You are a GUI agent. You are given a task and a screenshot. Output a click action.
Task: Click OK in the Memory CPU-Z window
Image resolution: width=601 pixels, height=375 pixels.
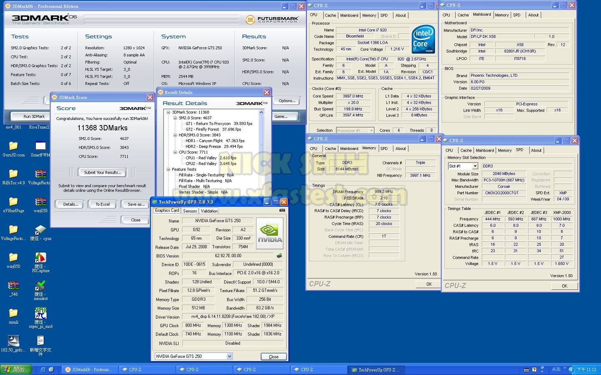coord(429,284)
